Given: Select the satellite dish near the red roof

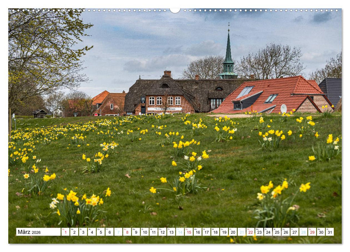Looking at the screenshot, I should click(283, 108).
